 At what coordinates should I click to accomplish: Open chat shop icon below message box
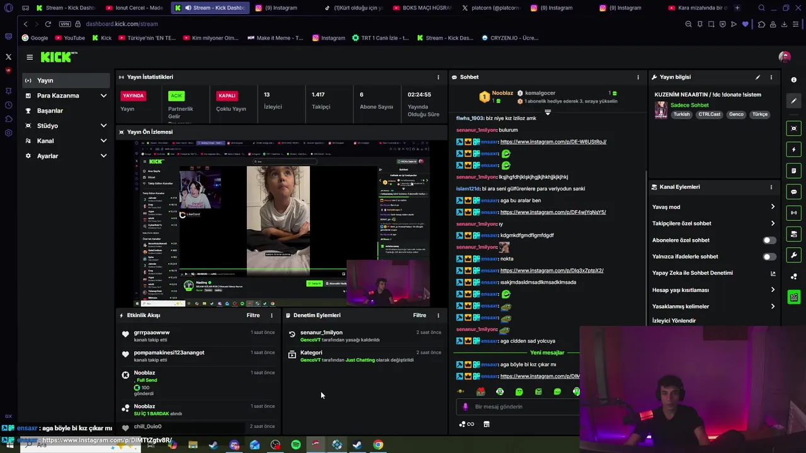point(486,424)
